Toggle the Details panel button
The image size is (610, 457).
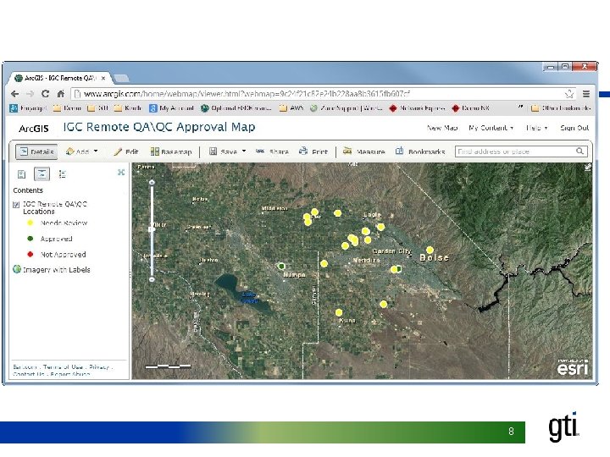point(35,152)
